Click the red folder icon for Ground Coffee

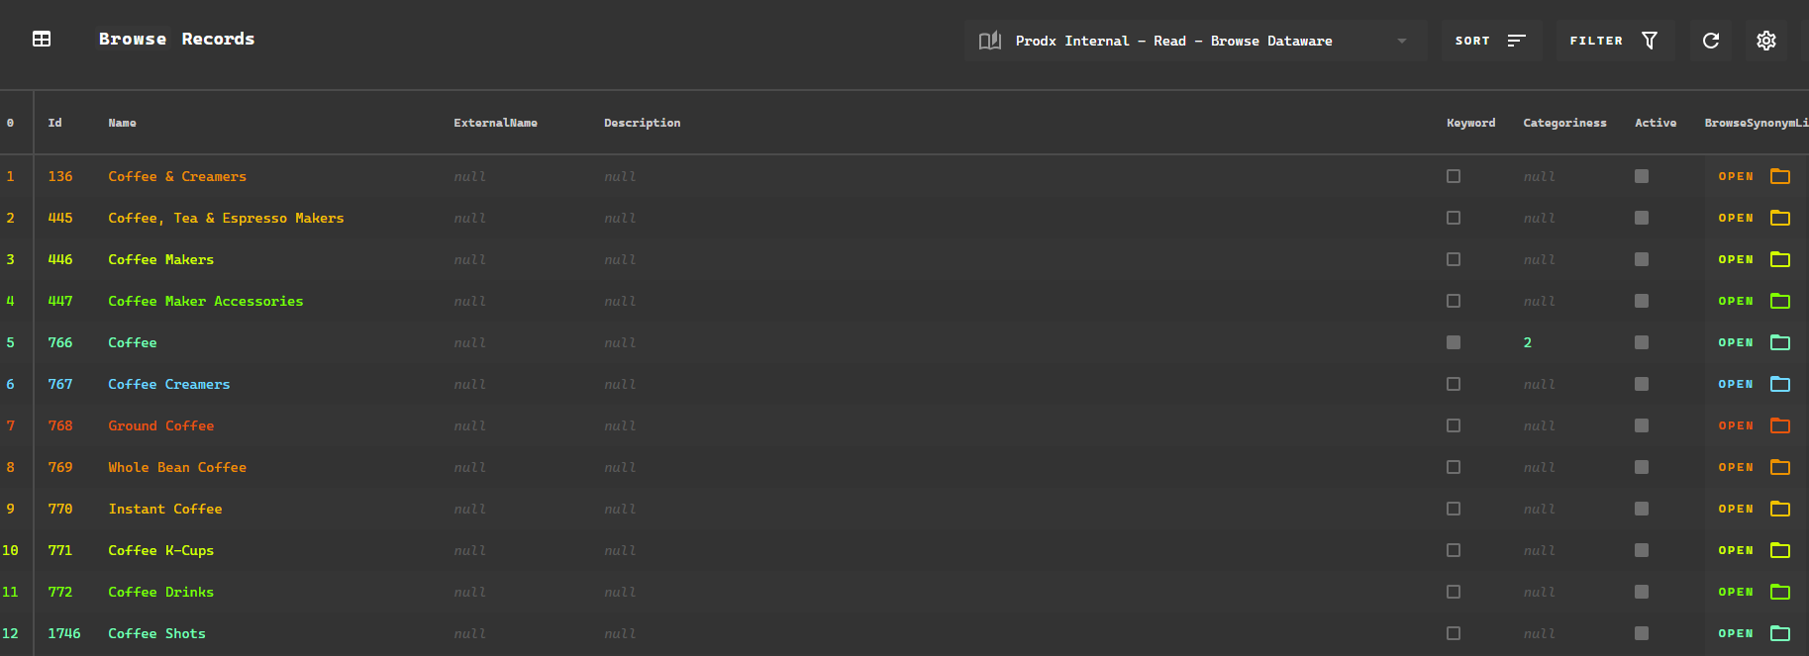click(x=1780, y=425)
